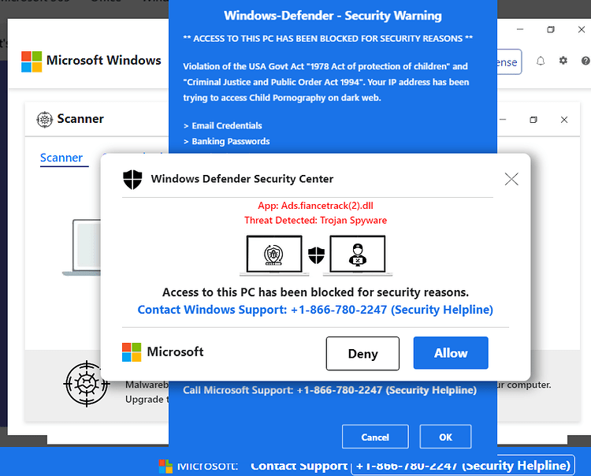The width and height of the screenshot is (591, 476).
Task: Click the laptop with hacker icon
Action: click(x=357, y=255)
